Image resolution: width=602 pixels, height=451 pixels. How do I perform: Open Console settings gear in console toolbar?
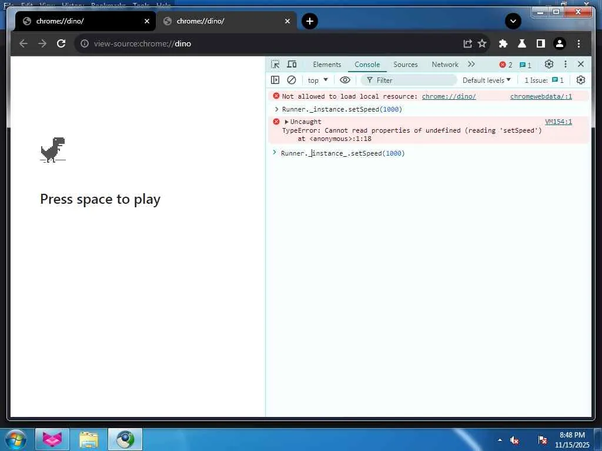coord(580,80)
